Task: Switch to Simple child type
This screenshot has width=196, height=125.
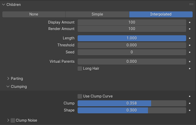Action: pos(97,14)
